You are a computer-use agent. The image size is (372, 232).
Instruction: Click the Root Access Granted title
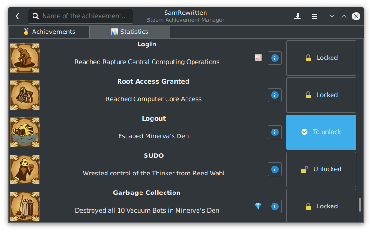click(153, 82)
